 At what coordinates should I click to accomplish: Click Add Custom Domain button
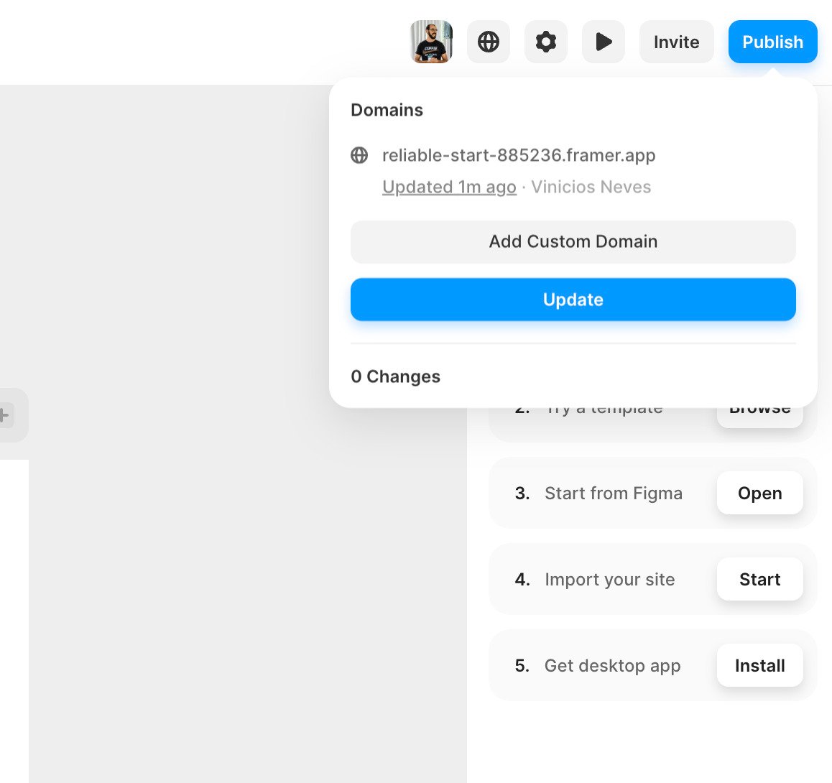(x=573, y=242)
